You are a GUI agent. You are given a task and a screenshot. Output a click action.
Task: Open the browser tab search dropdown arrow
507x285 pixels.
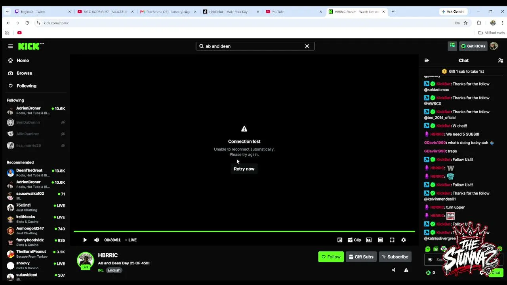tap(7, 12)
